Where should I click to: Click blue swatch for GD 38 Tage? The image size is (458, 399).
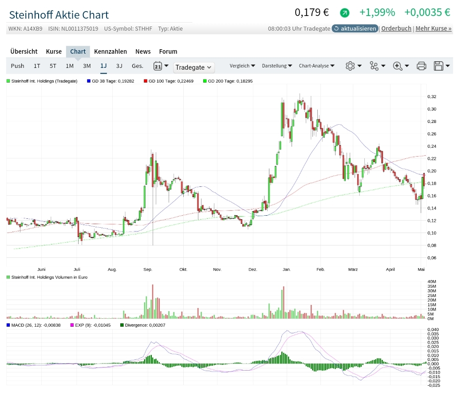(x=89, y=81)
